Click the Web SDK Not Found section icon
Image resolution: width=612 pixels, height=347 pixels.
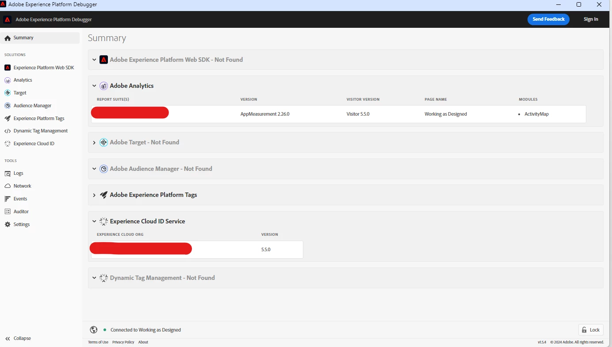click(103, 60)
